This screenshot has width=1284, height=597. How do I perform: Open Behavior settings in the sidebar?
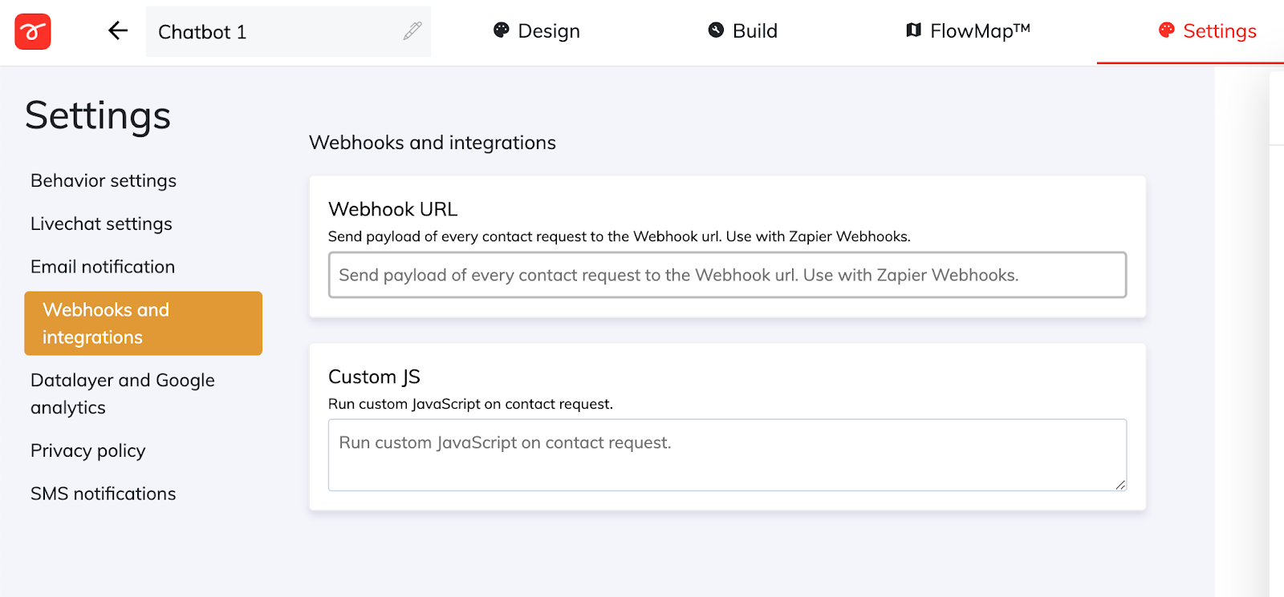104,181
